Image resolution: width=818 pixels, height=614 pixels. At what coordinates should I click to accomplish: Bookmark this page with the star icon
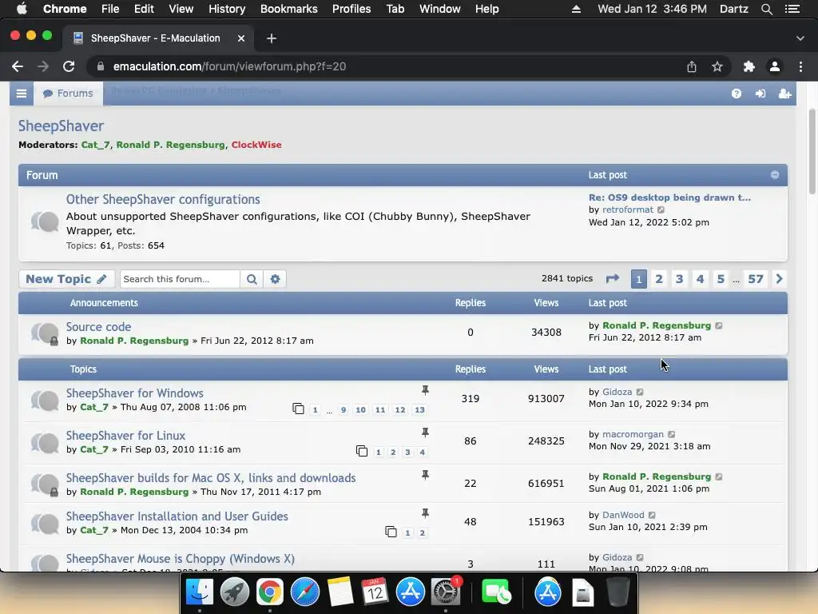[717, 66]
